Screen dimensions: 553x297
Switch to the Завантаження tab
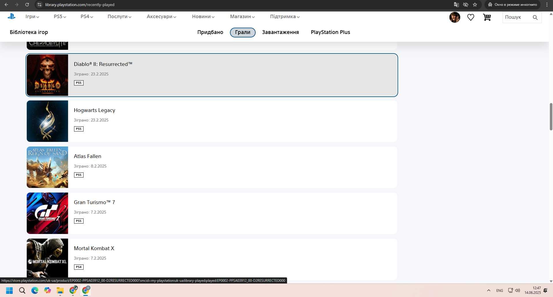[280, 32]
